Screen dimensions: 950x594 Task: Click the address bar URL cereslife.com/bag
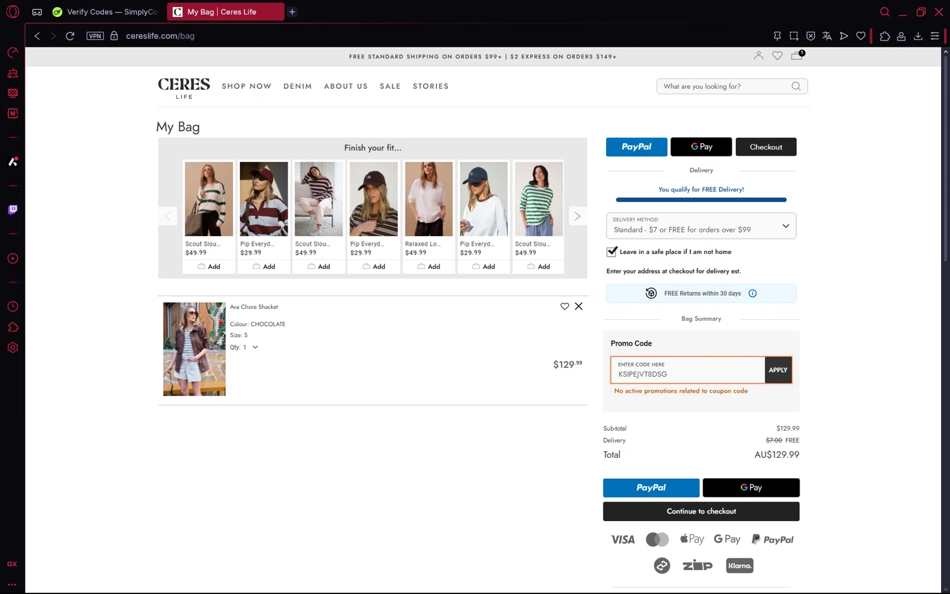click(x=160, y=36)
